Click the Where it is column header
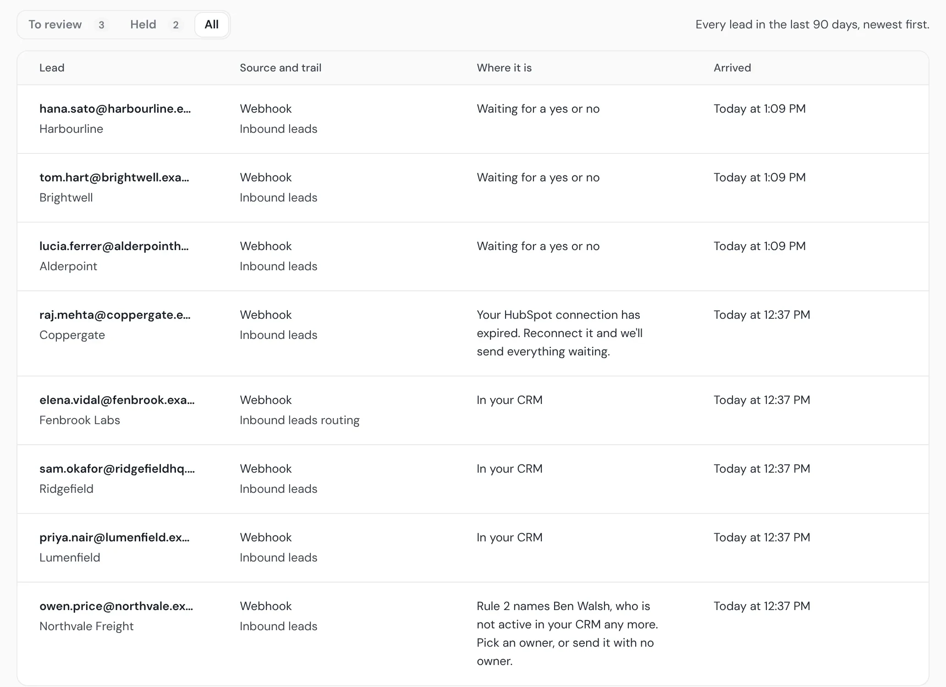 [504, 68]
